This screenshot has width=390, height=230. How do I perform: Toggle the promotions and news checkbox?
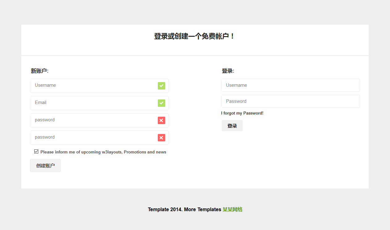36,152
